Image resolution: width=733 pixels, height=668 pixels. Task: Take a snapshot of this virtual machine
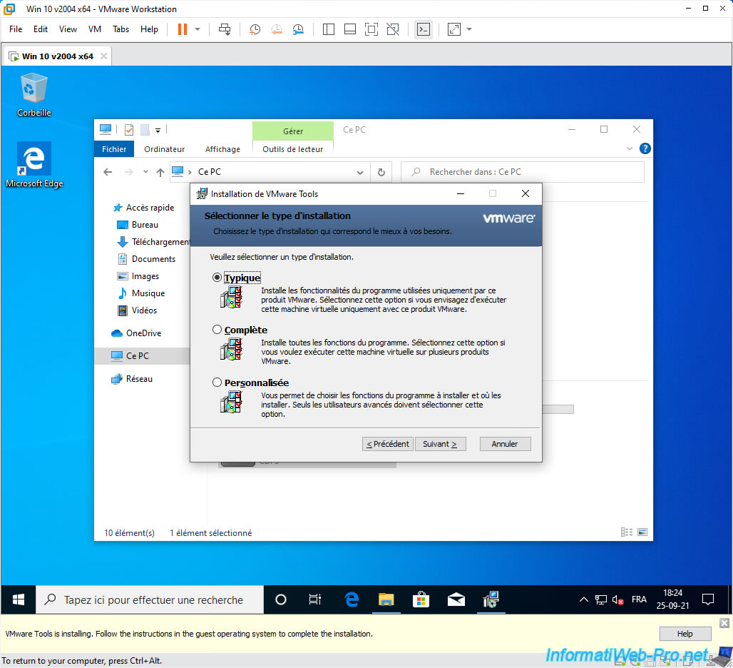[255, 29]
